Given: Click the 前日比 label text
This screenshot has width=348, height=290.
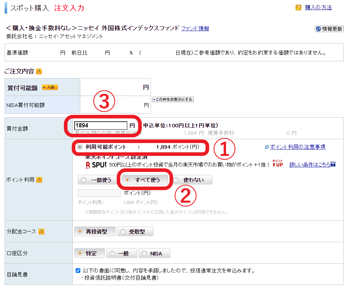Looking at the screenshot, I should [80, 53].
